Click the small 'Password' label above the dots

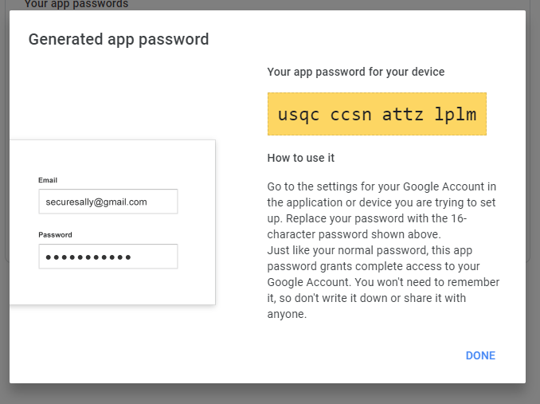[x=55, y=235]
